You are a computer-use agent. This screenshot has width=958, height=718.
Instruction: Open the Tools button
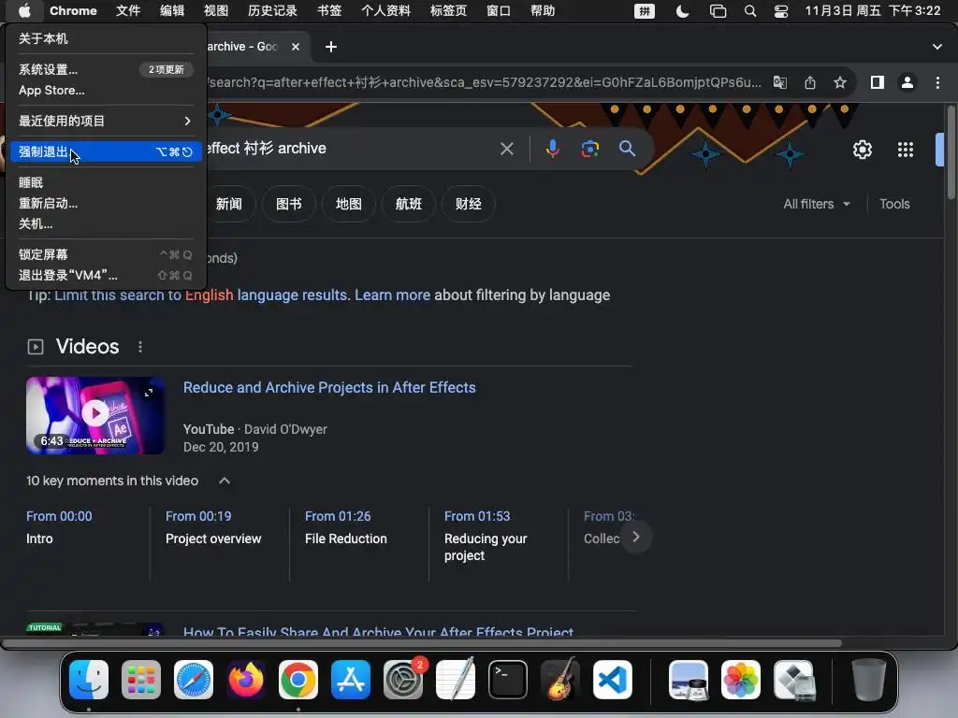tap(894, 204)
